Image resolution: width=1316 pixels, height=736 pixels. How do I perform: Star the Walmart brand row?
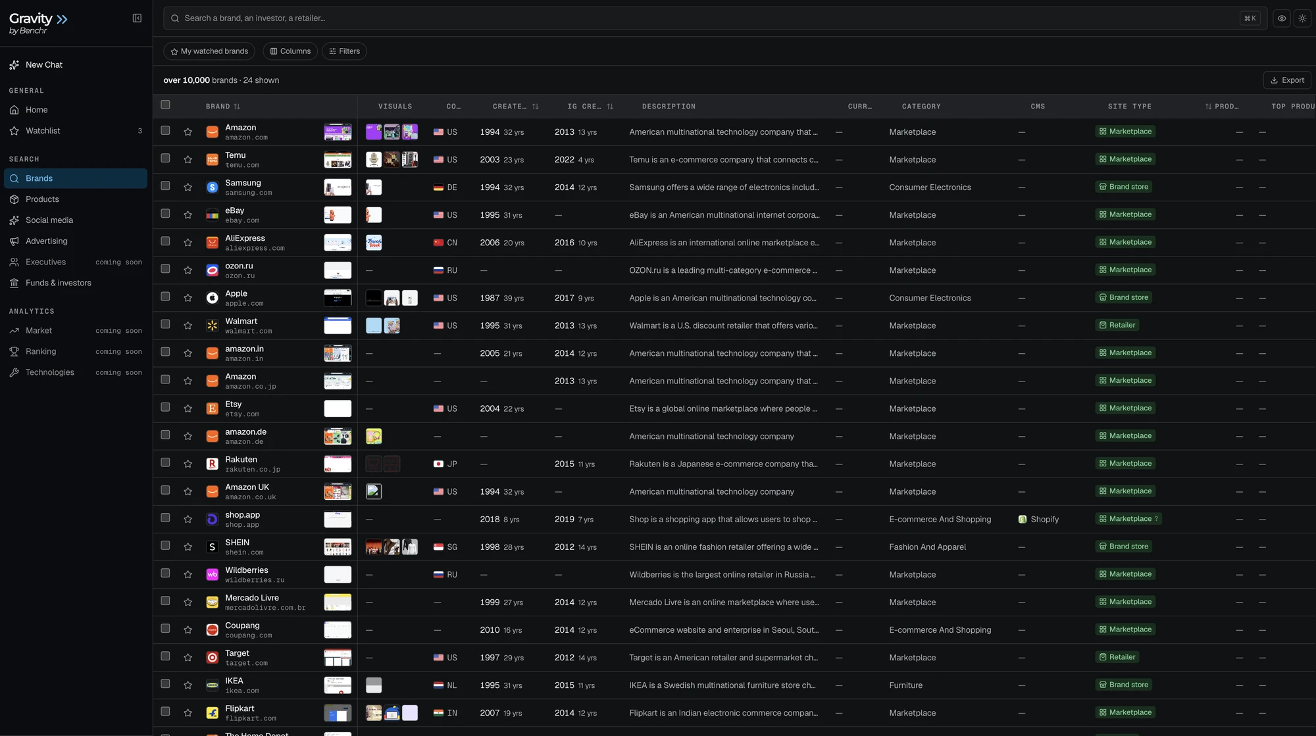tap(188, 326)
